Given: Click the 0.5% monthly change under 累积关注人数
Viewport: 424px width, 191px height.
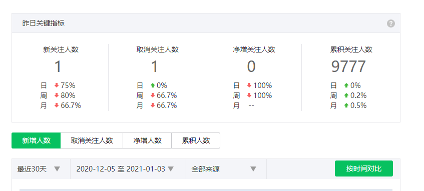Looking at the screenshot, I should [358, 105].
